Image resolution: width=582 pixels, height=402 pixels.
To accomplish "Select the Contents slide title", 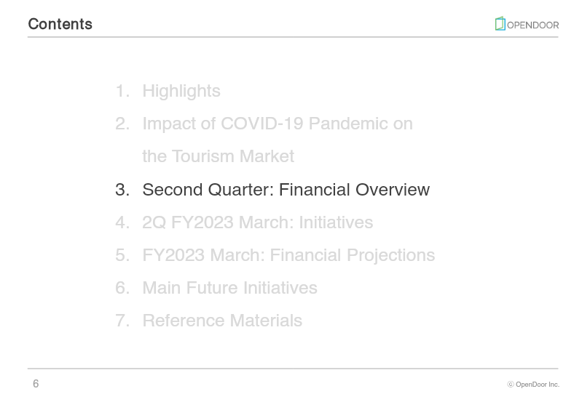I will click(60, 24).
